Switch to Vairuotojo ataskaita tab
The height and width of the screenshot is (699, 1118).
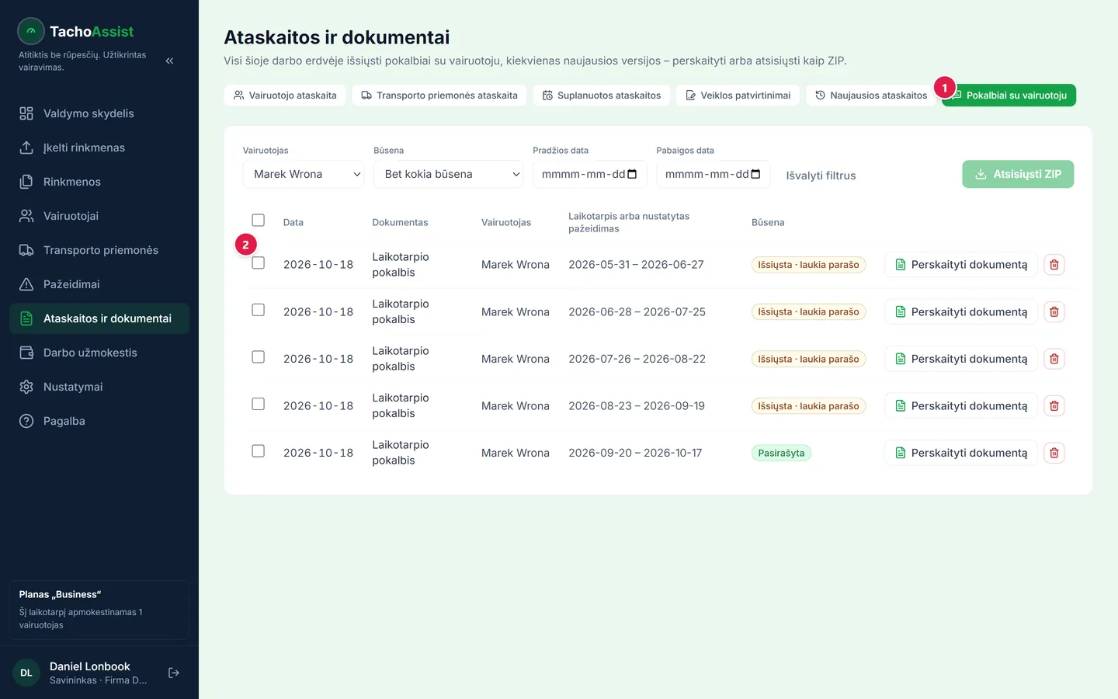click(x=285, y=96)
